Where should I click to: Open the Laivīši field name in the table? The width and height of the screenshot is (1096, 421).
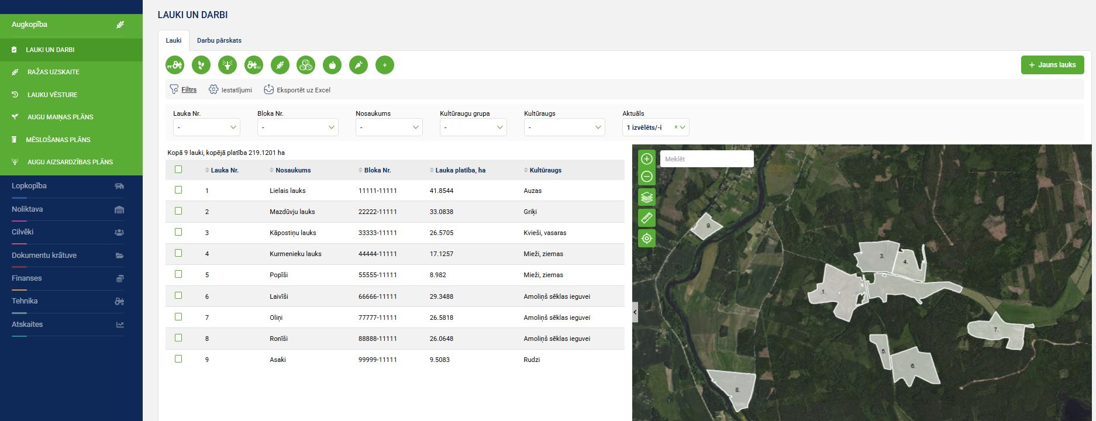(279, 296)
